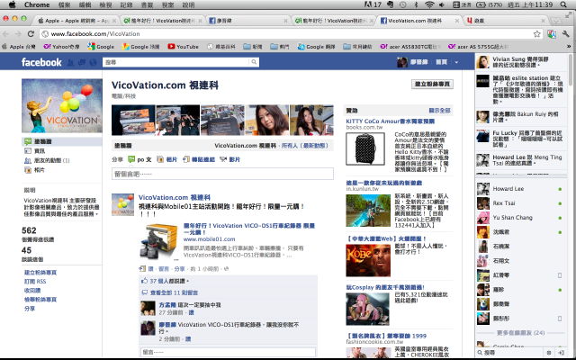Open Chrome wrench settings menu
Screen dimensions: 576x360
tap(566, 34)
